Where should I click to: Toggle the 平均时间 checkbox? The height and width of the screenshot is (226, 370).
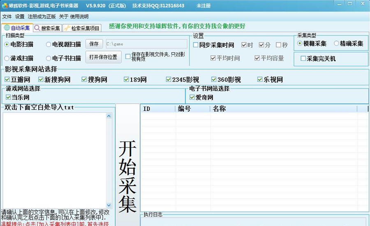pyautogui.click(x=213, y=58)
